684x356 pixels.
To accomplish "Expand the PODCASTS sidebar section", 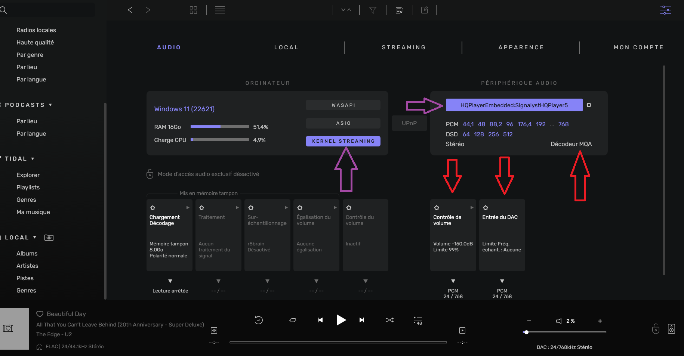I will (50, 105).
